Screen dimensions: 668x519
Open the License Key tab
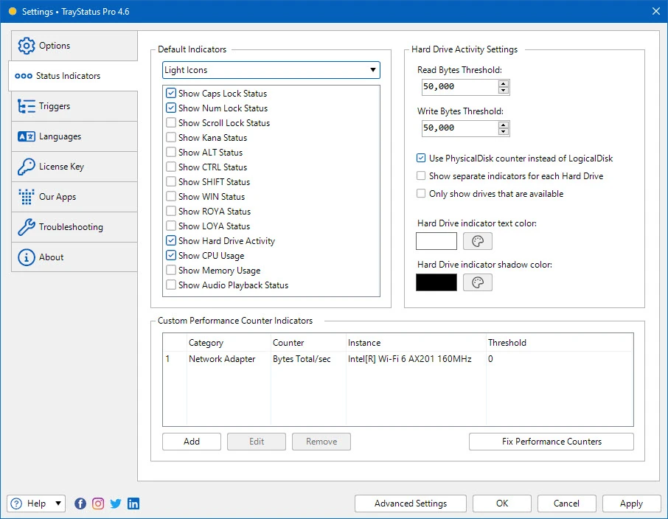coord(74,167)
